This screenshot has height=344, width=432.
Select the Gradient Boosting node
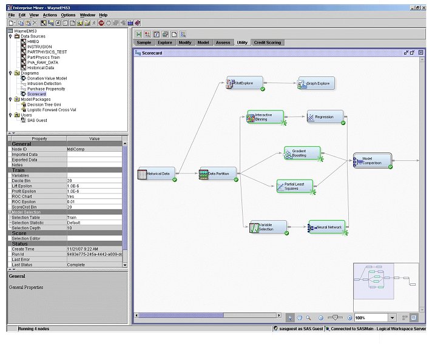coord(303,153)
